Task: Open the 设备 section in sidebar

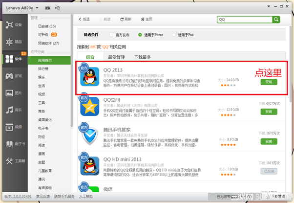Action: tap(15, 25)
